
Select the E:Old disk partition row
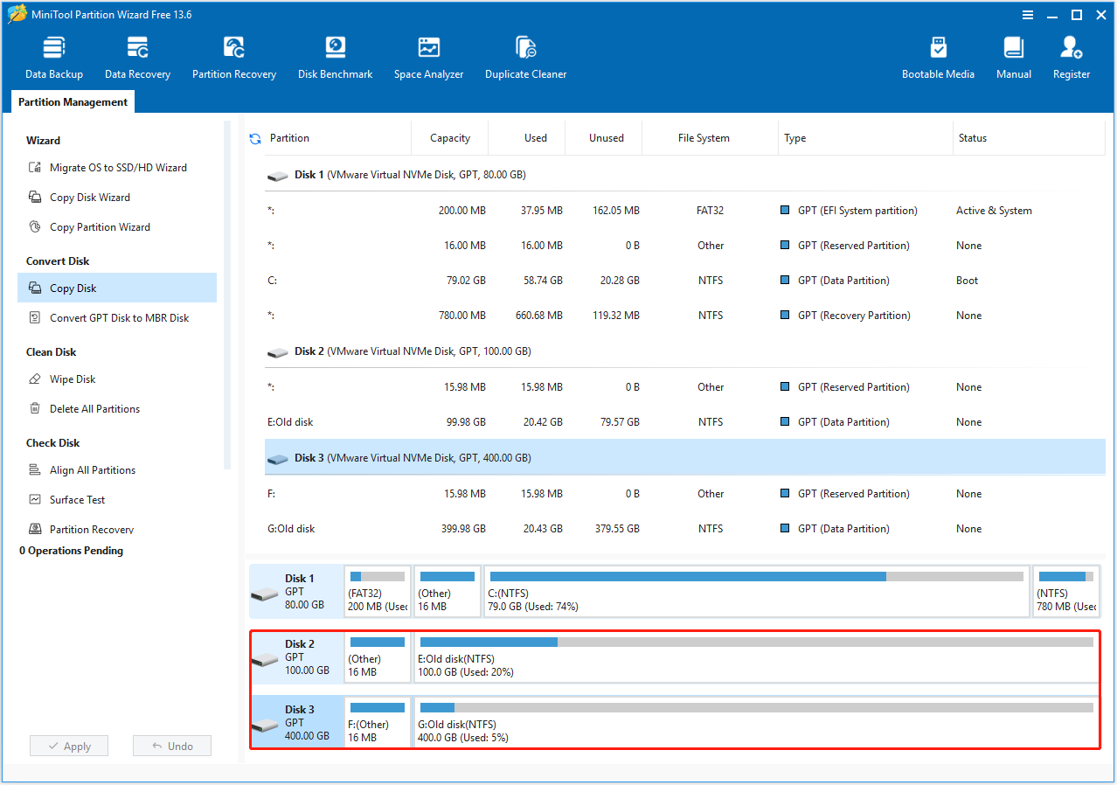684,422
